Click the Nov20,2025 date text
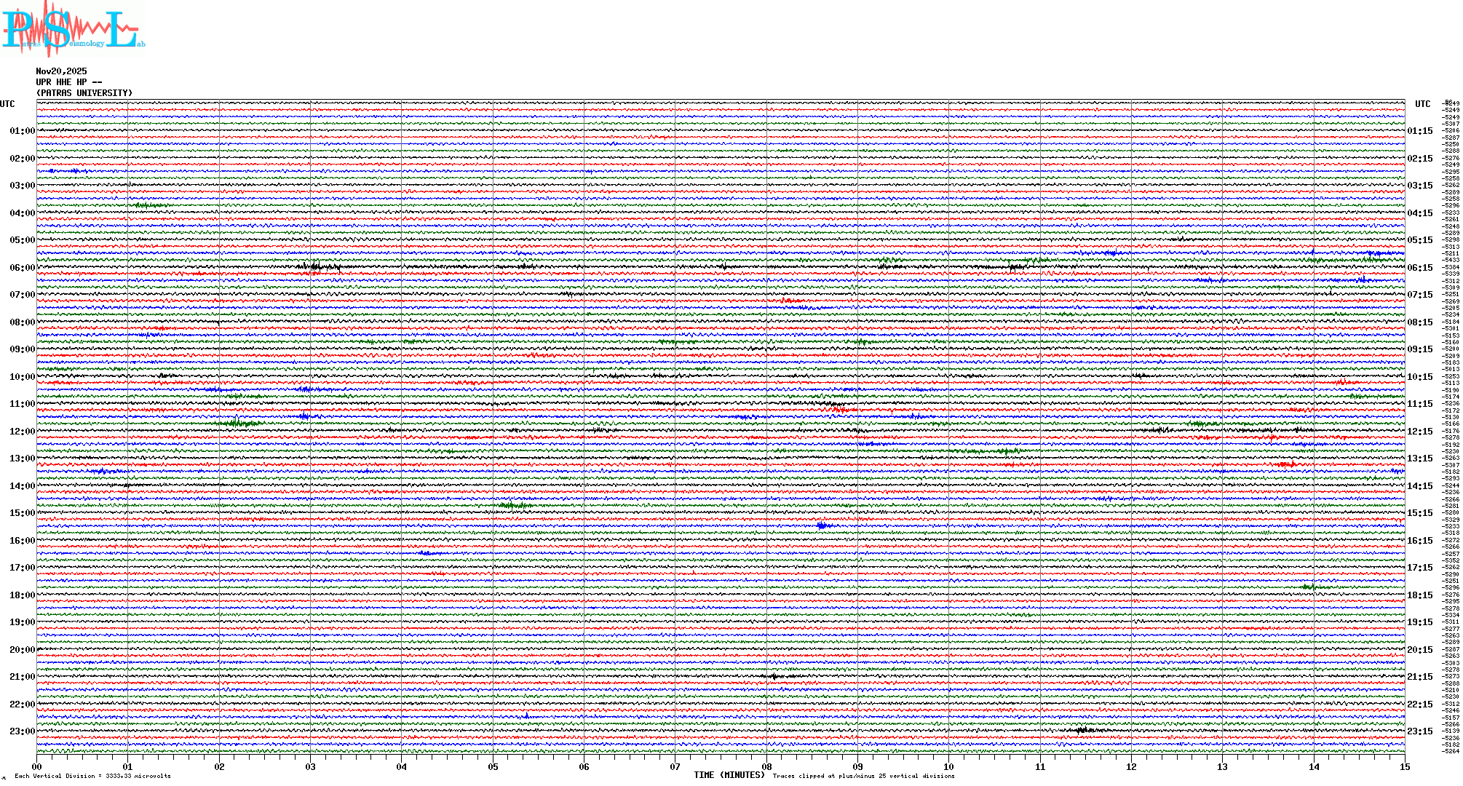Image resolution: width=1463 pixels, height=786 pixels. point(61,71)
